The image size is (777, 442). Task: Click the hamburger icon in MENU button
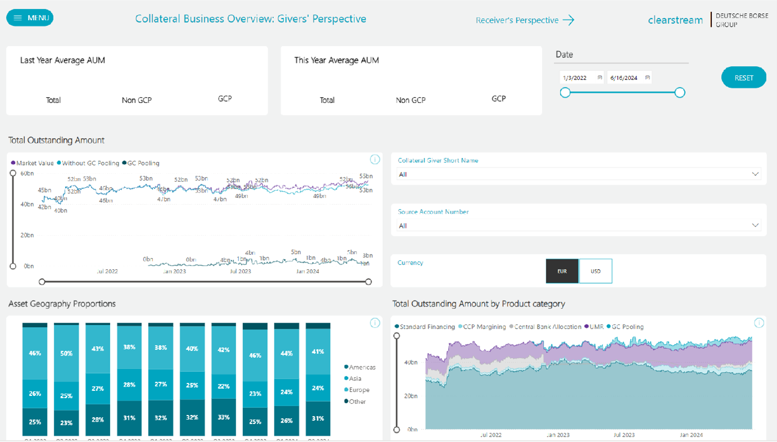tap(18, 18)
